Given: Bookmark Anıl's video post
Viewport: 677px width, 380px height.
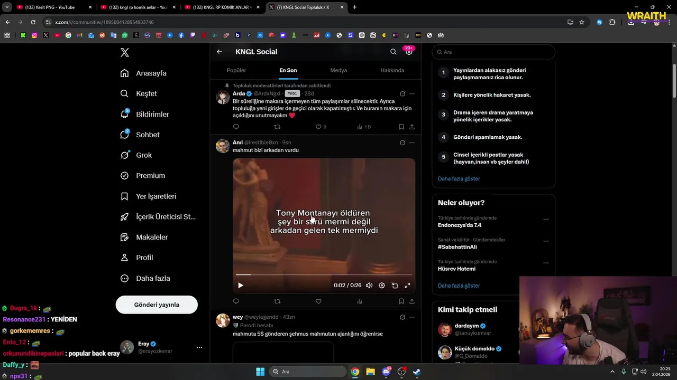Looking at the screenshot, I should 401,301.
